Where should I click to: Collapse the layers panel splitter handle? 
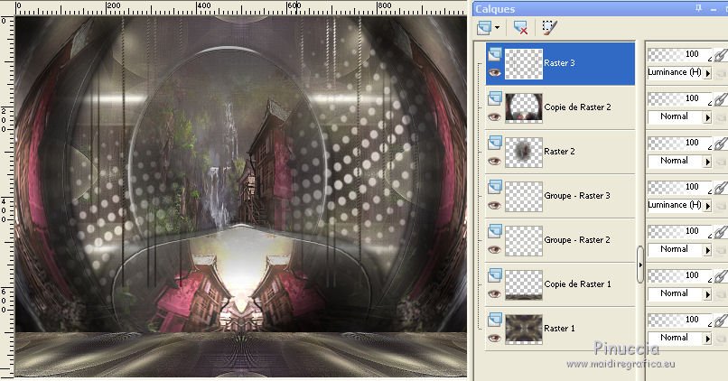tap(640, 264)
